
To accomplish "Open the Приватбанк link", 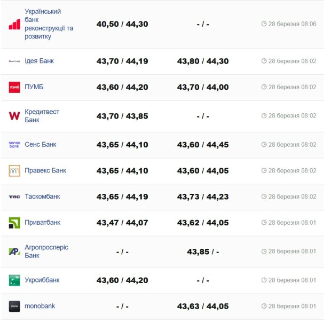I will 42,222.
